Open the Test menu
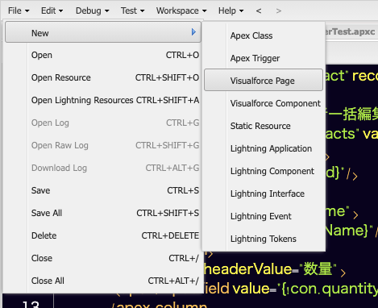 132,10
